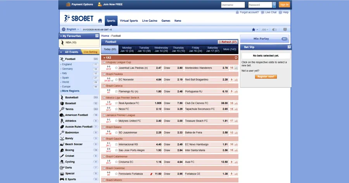Screen dimensions: 349x183
Task: Click the SBOBET logo
Action: click(x=79, y=19)
